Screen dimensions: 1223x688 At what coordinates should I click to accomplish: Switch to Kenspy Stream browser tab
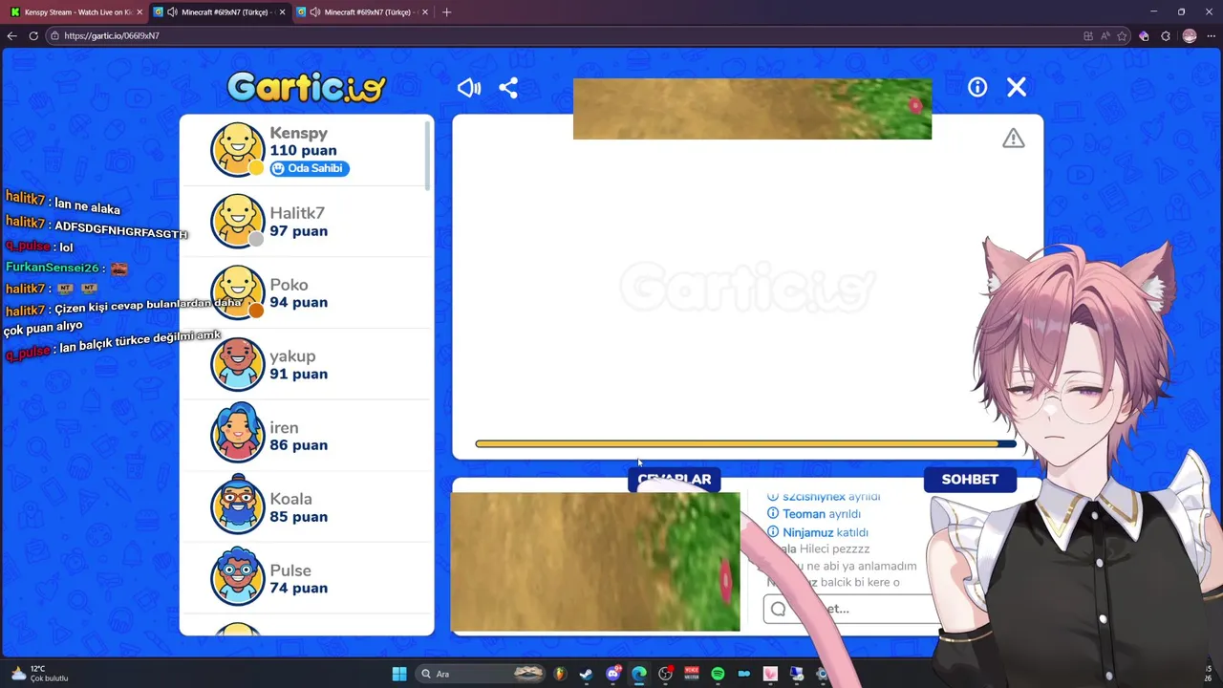[75, 12]
